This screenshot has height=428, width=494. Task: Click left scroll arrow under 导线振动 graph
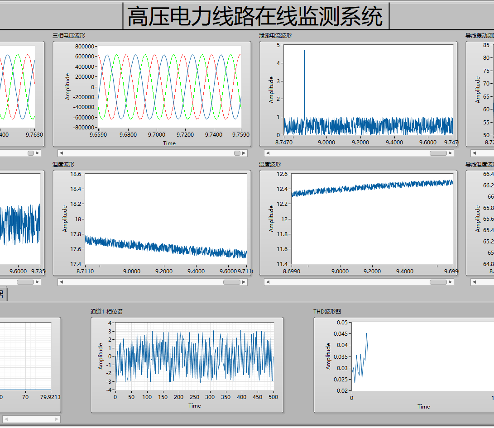click(475, 153)
